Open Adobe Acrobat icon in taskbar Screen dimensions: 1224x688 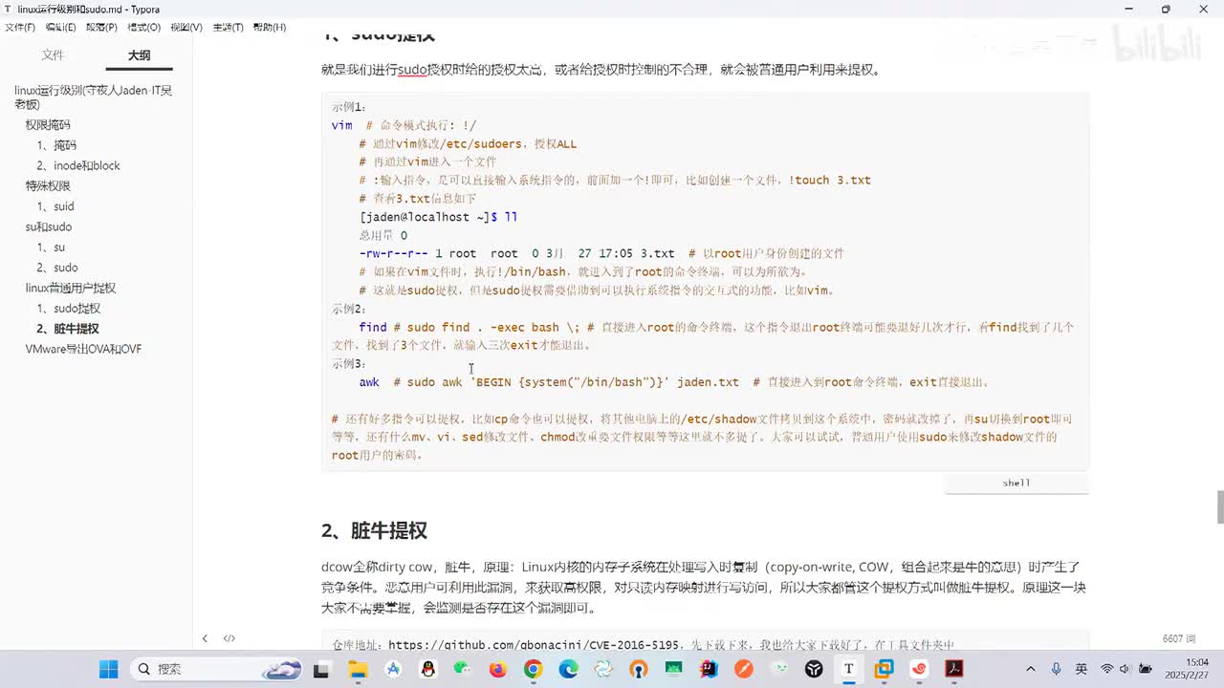pos(954,669)
